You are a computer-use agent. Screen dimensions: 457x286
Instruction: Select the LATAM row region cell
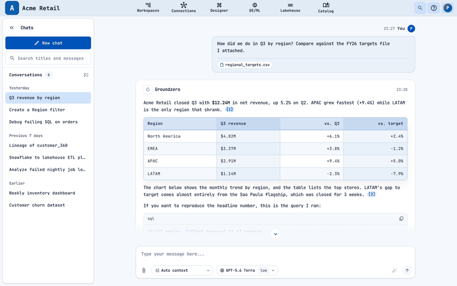pos(180,174)
